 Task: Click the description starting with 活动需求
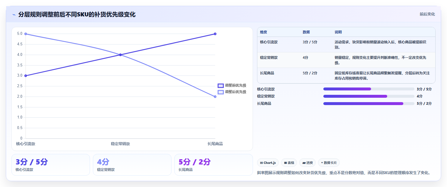point(380,44)
